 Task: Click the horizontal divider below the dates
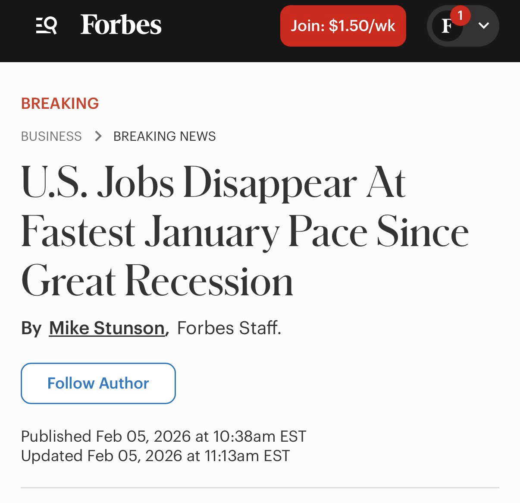coord(260,488)
